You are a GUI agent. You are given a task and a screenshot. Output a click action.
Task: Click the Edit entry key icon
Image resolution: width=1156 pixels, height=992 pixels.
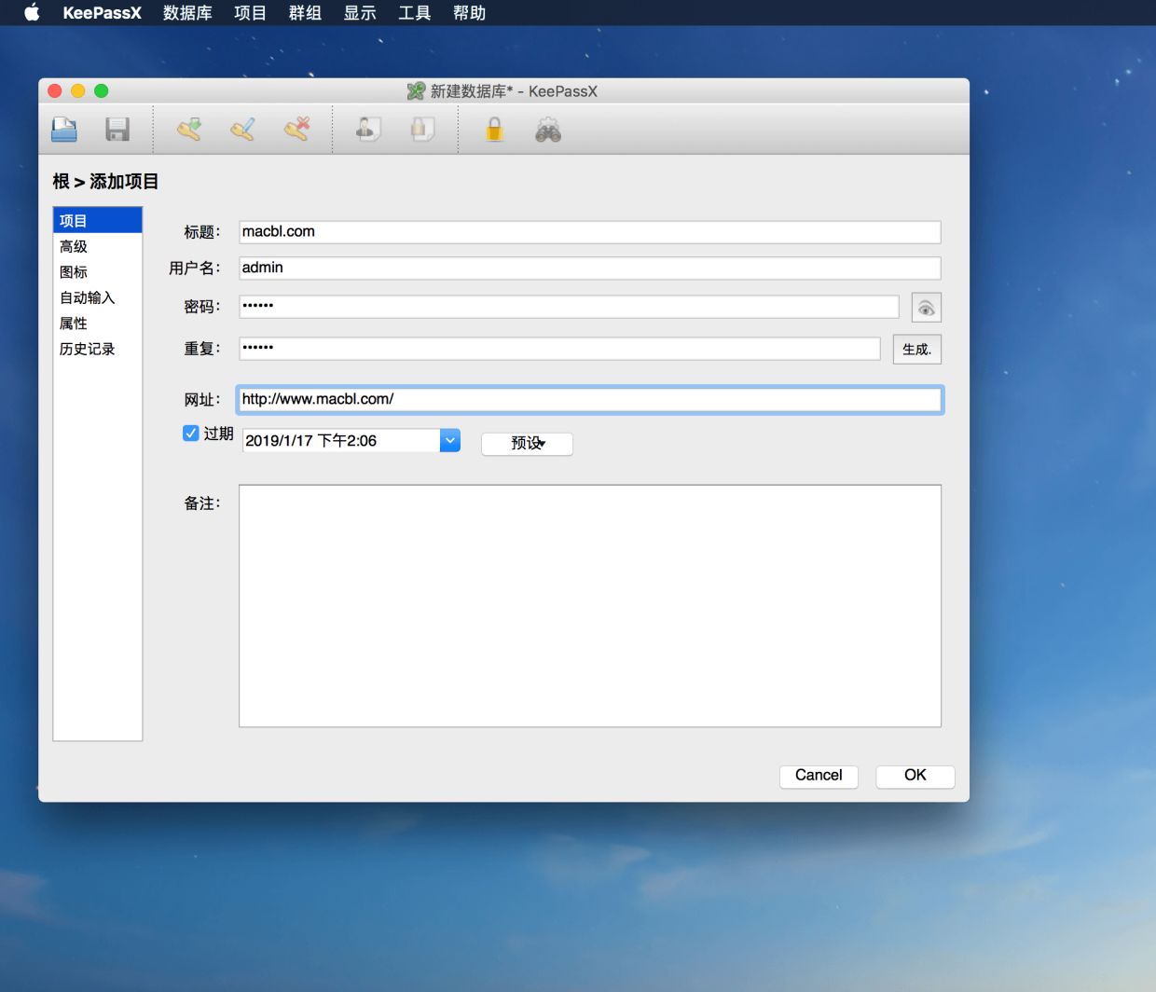[243, 129]
